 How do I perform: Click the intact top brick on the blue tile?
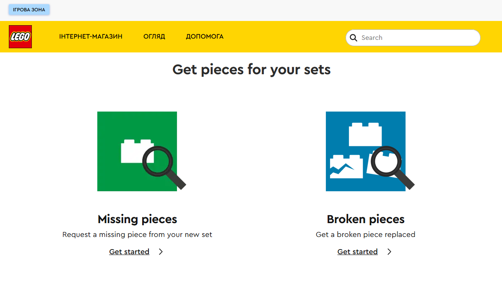pyautogui.click(x=365, y=135)
